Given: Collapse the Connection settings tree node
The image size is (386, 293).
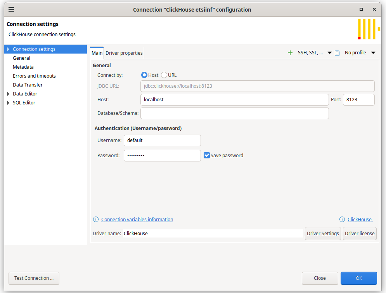Looking at the screenshot, I should pos(8,49).
